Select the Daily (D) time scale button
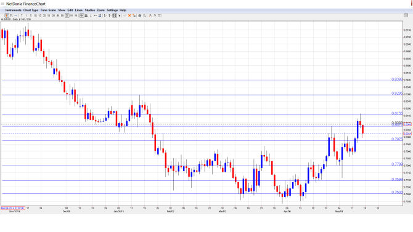Screen dimensions: 413x232 67,16
